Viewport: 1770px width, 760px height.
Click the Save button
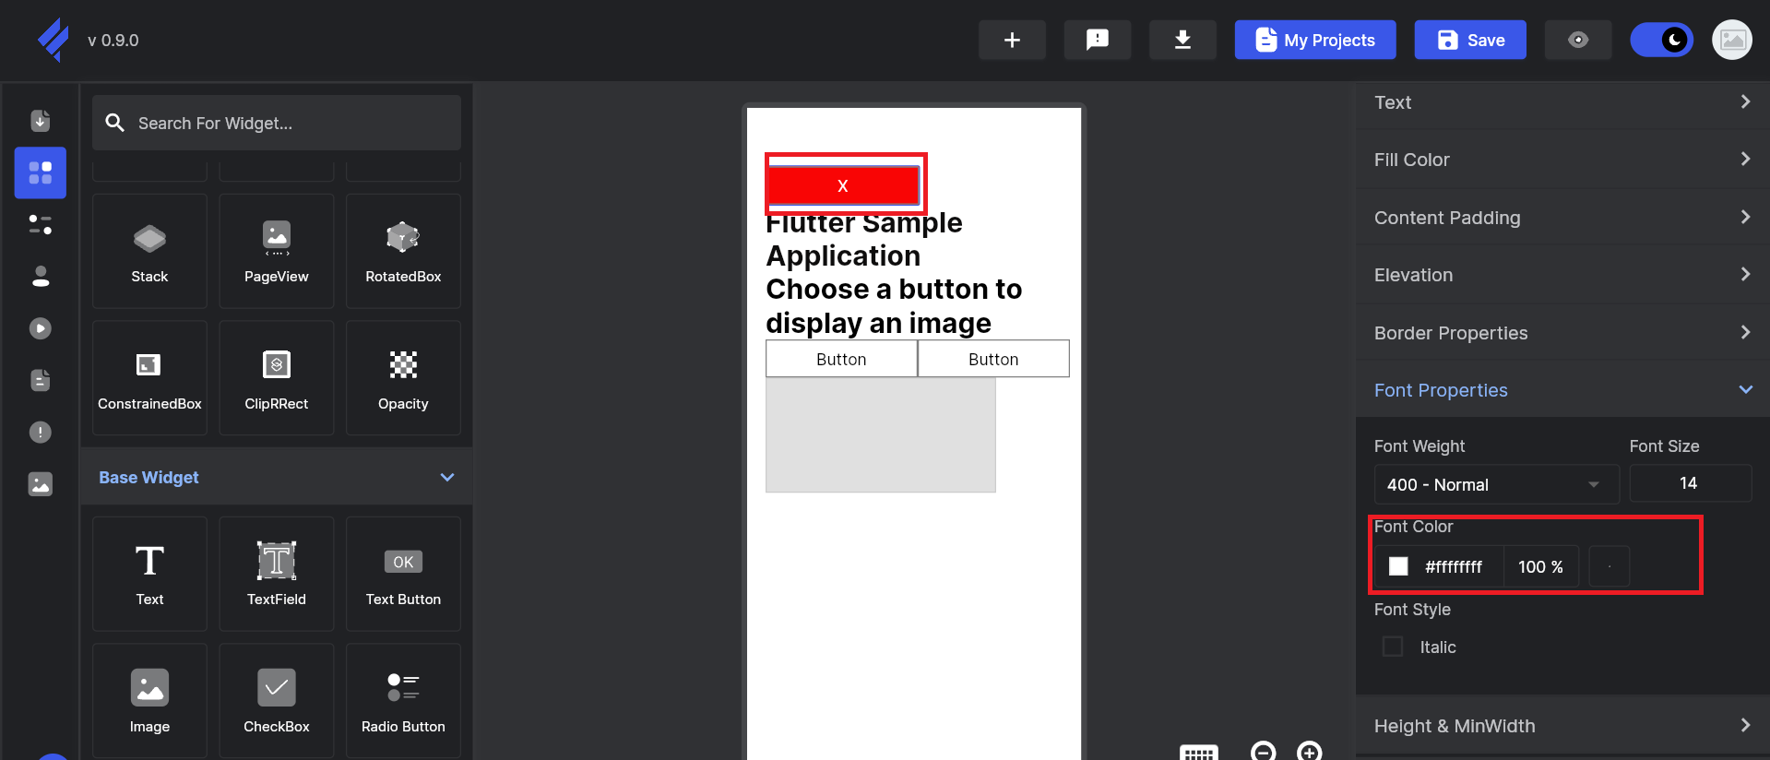coord(1470,40)
